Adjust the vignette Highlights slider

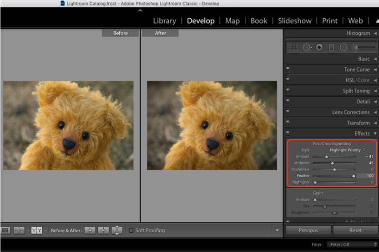[315, 182]
